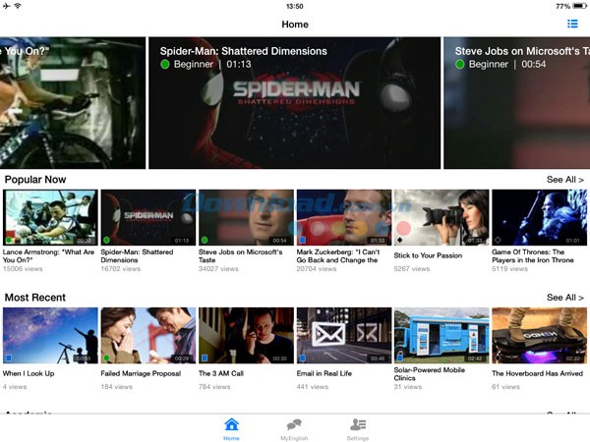
Task: Open Solar-Powered Mobile Clinics video
Action: click(x=441, y=335)
